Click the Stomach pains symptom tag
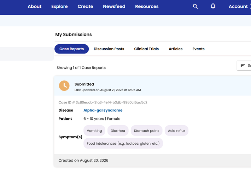Screen dimensions: 251x176 146,131
